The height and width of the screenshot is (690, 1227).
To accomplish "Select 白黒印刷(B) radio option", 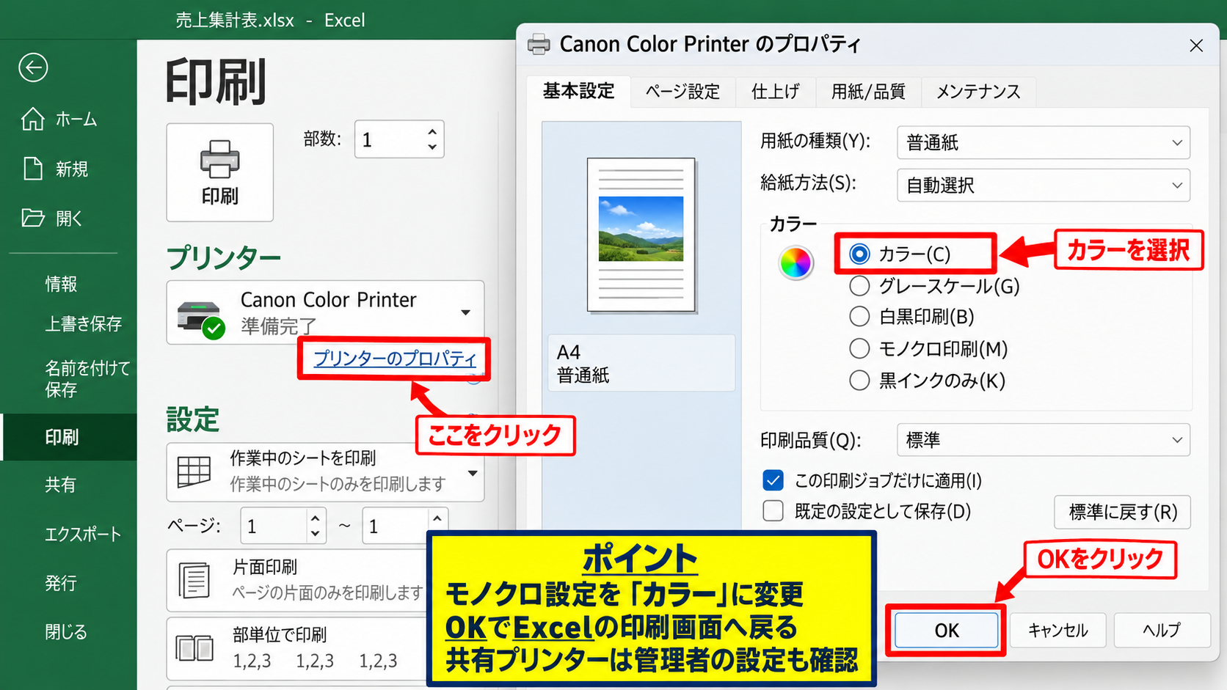I will (859, 317).
